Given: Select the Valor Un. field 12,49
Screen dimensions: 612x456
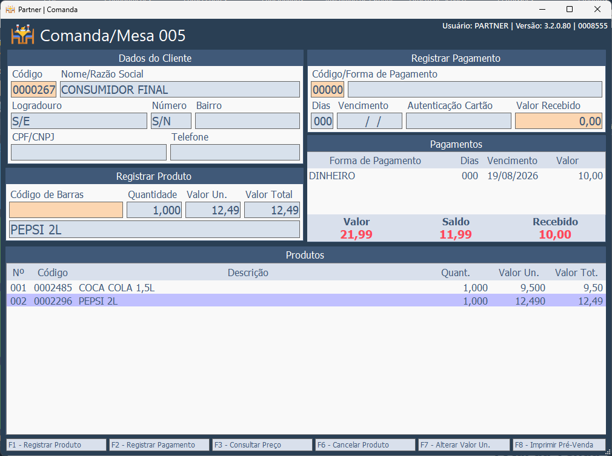Looking at the screenshot, I should click(x=213, y=210).
